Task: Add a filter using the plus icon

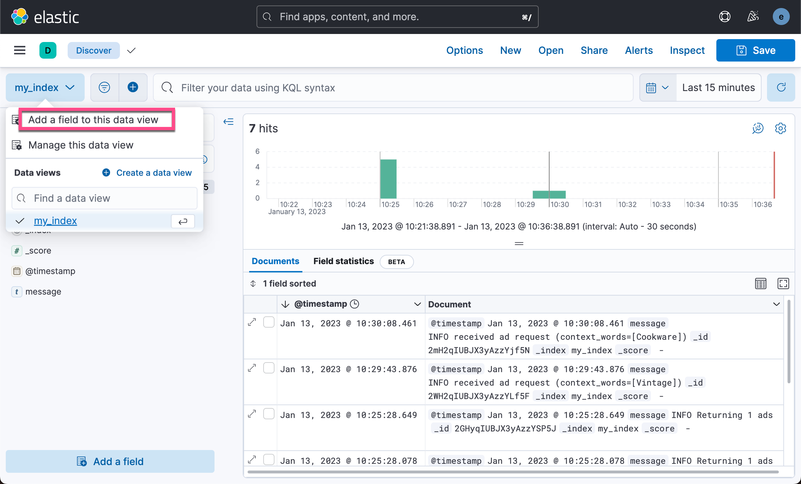Action: [x=133, y=87]
